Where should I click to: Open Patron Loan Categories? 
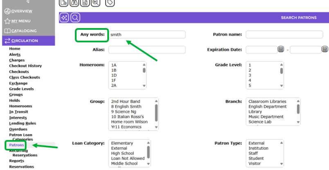click(x=21, y=137)
